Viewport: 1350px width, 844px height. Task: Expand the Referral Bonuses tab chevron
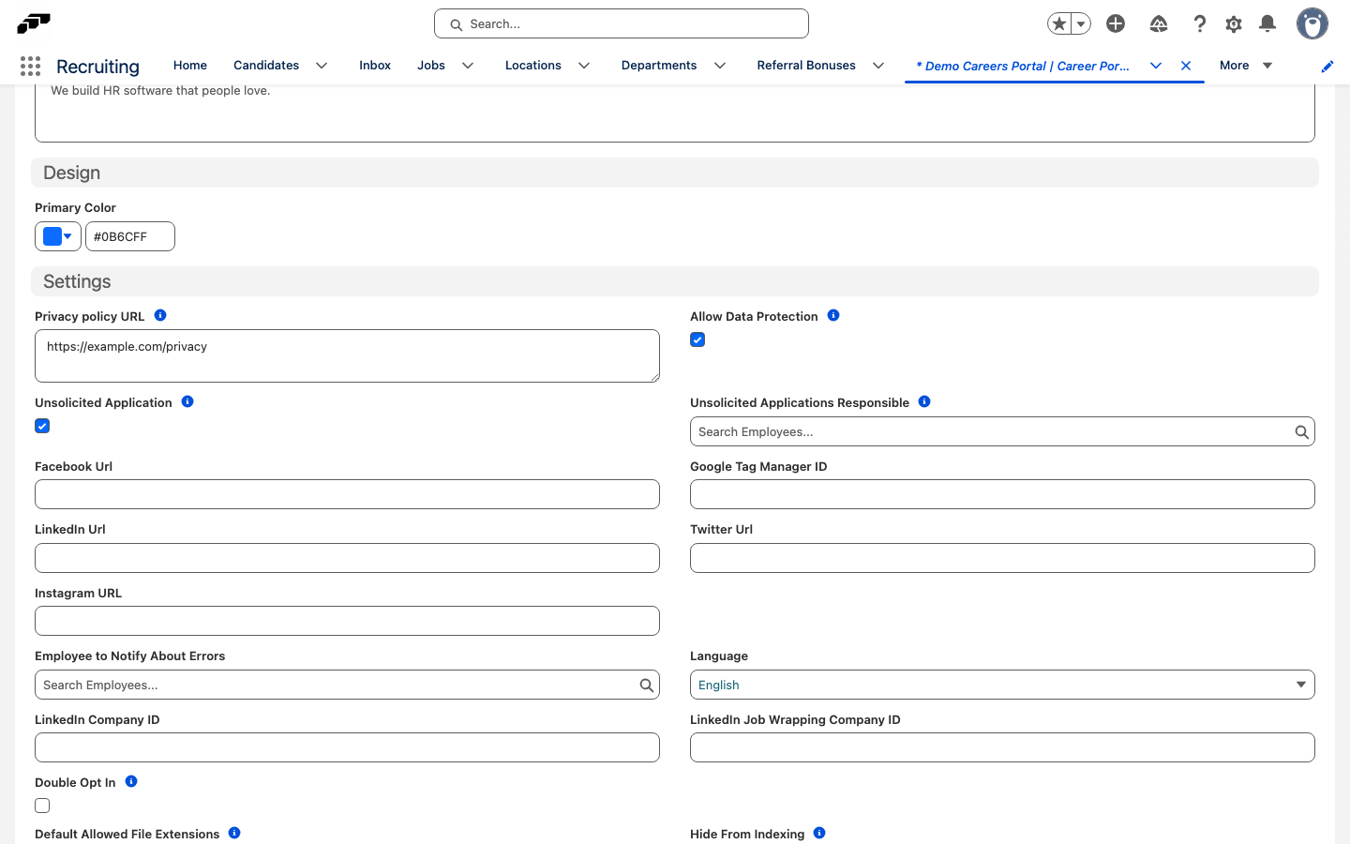878,66
